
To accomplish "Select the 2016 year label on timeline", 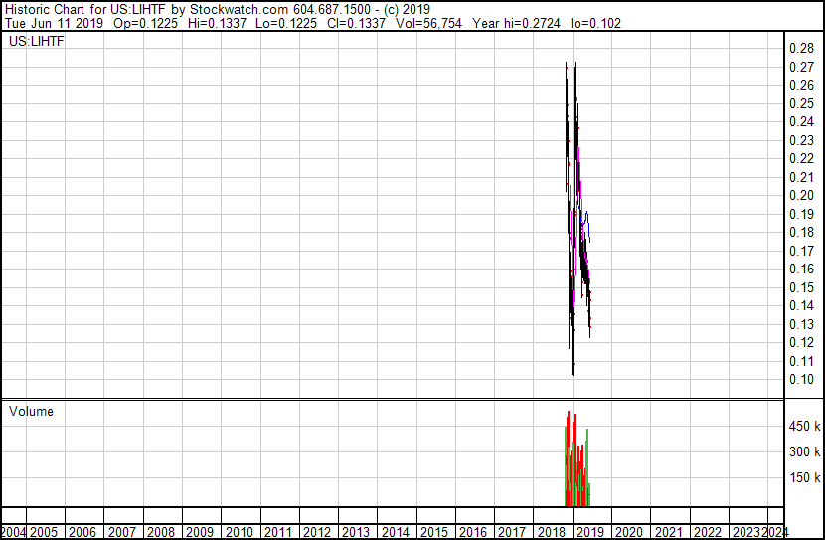I will pos(473,532).
